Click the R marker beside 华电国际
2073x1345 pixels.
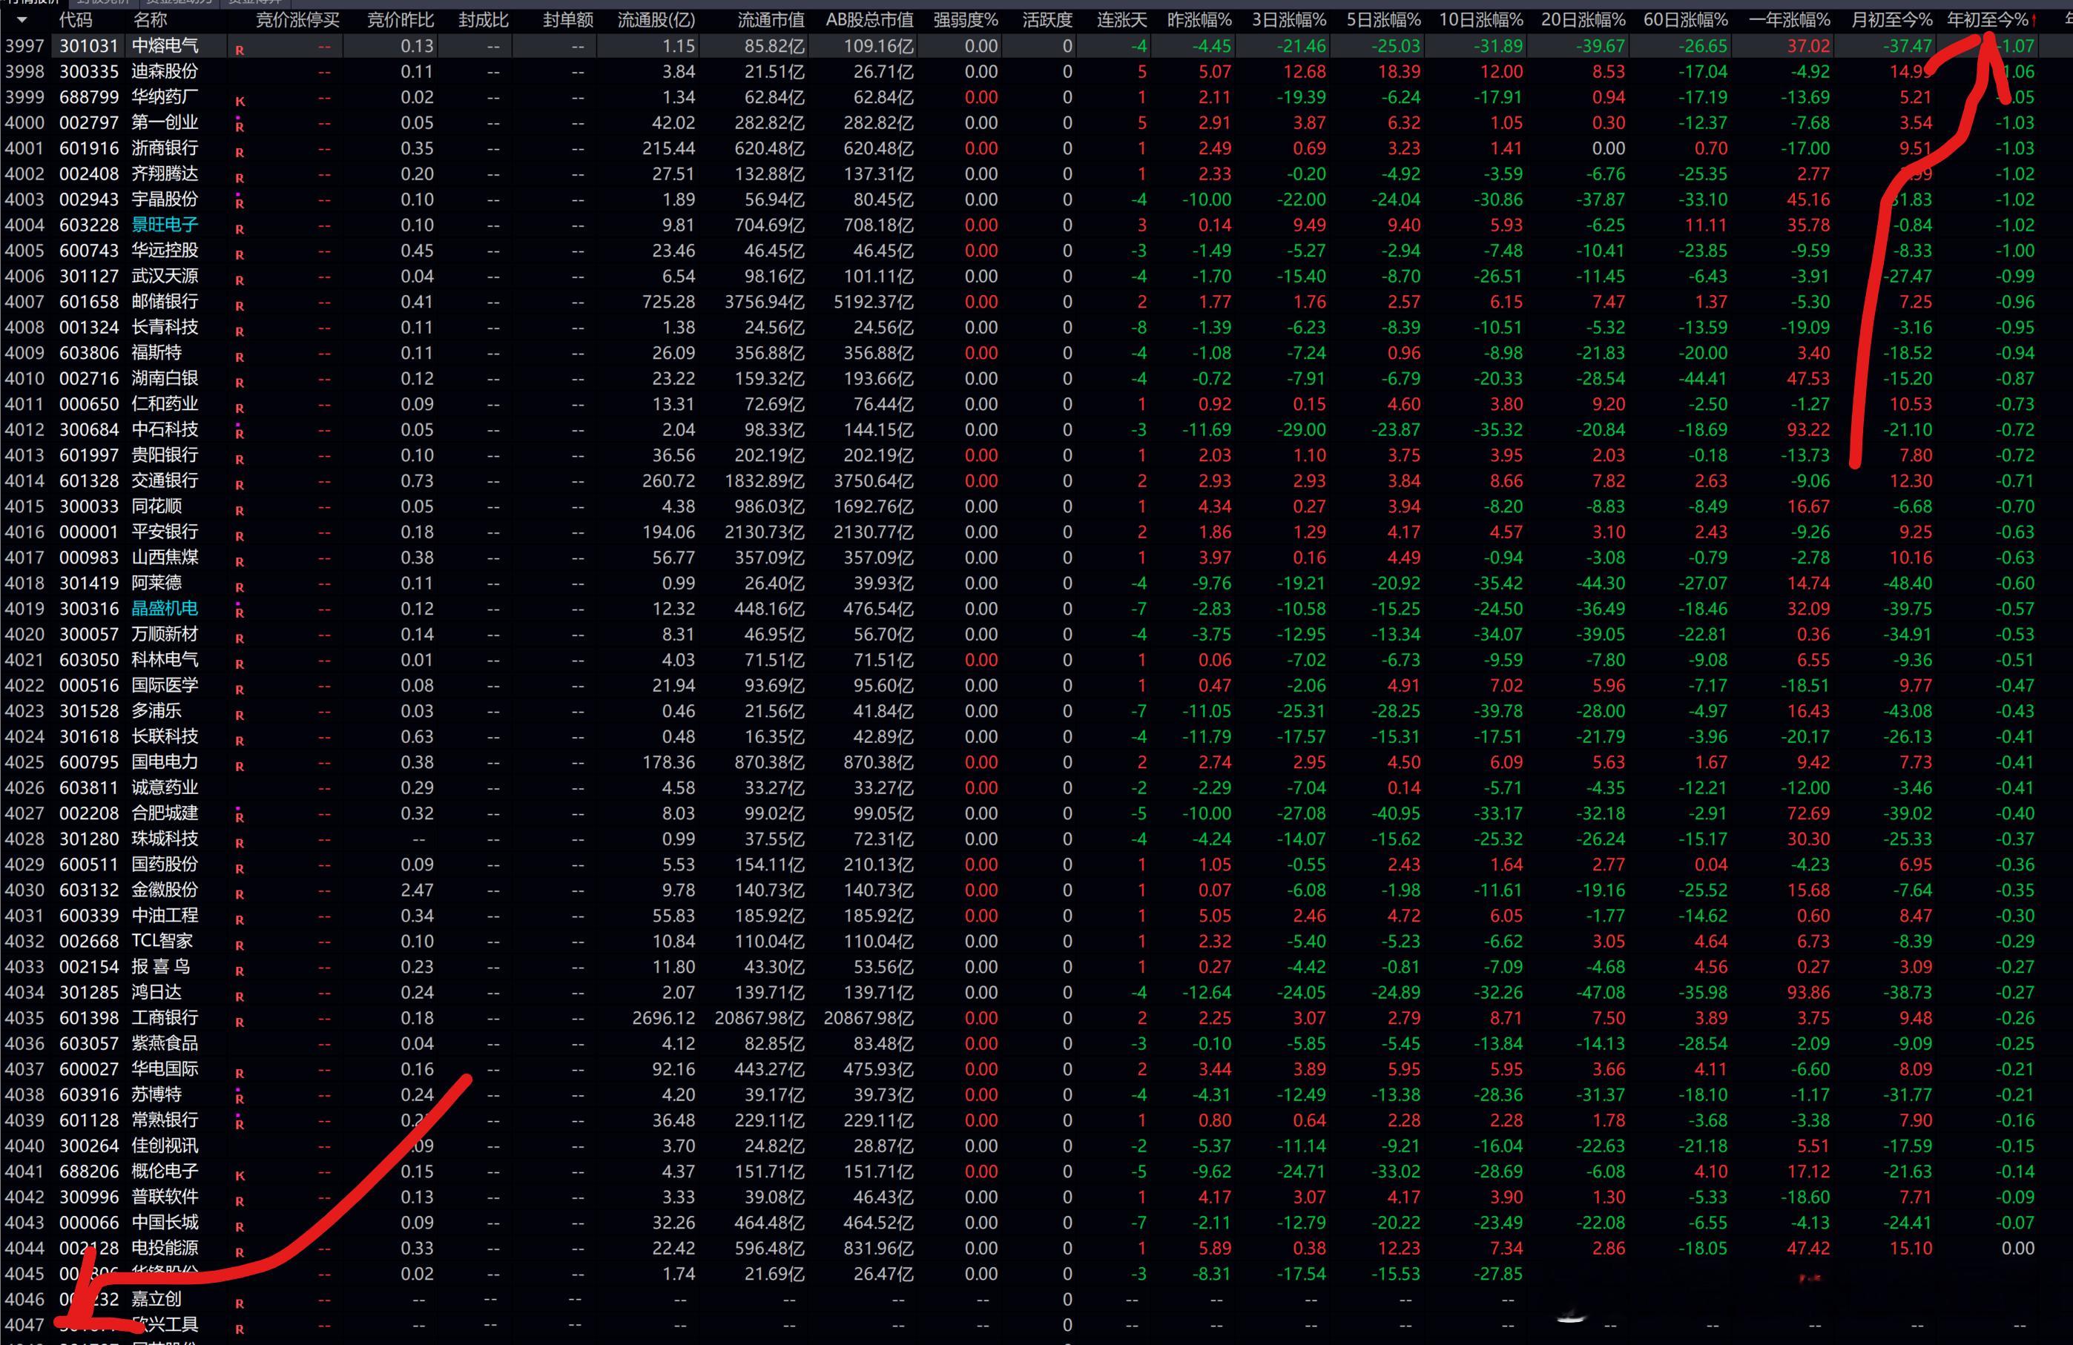point(240,1074)
